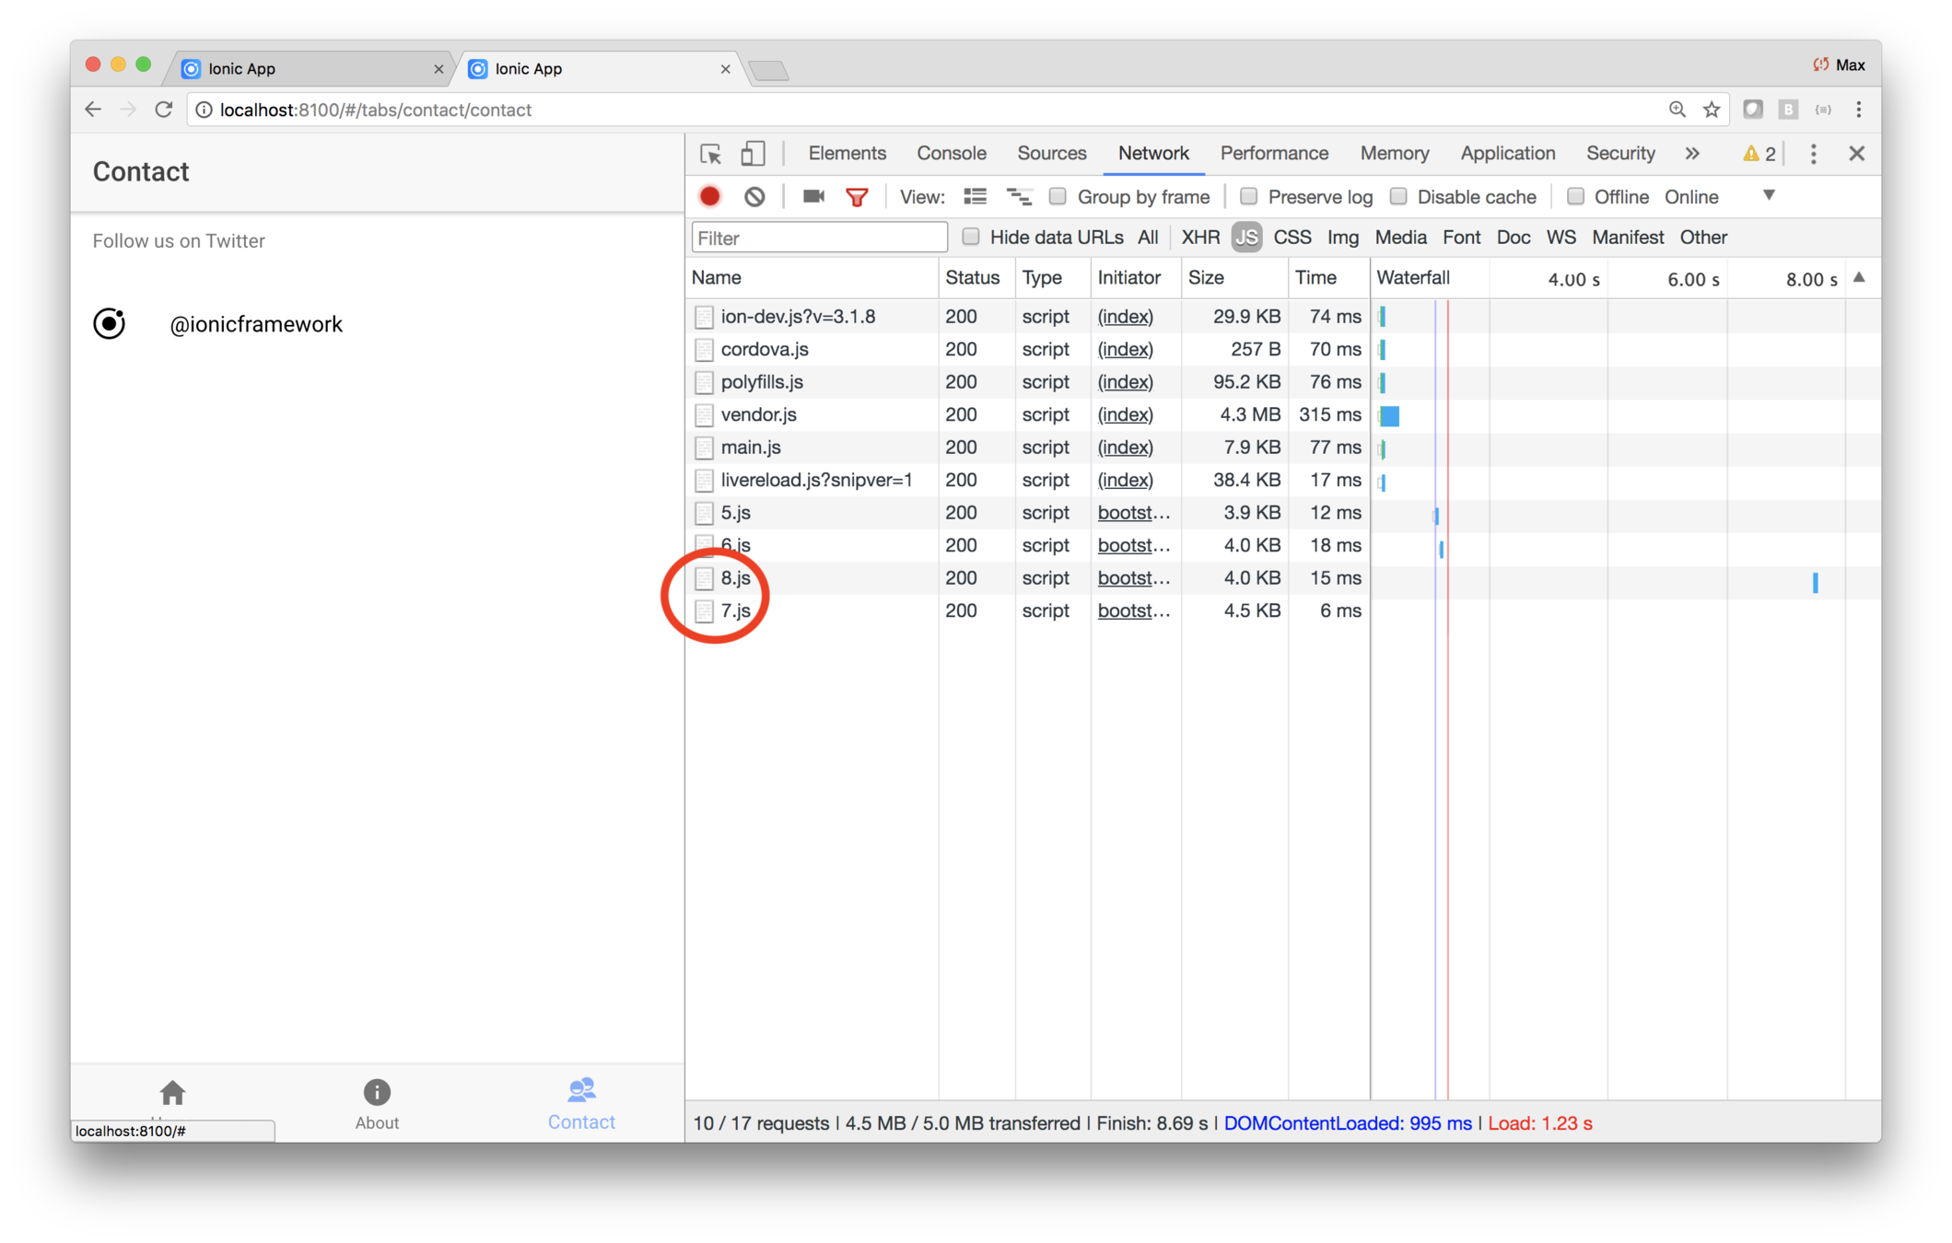Toggle the red filter funnel icon
The image size is (1952, 1243).
[x=857, y=196]
